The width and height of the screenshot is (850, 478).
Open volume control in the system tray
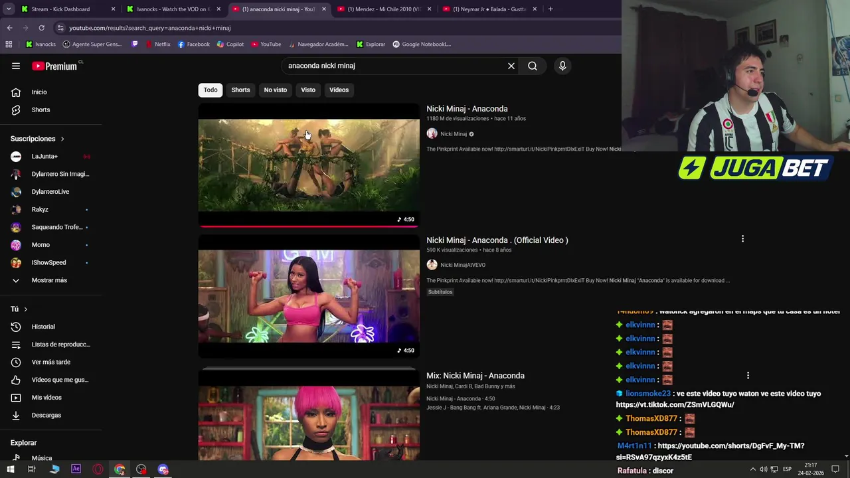[x=764, y=469]
